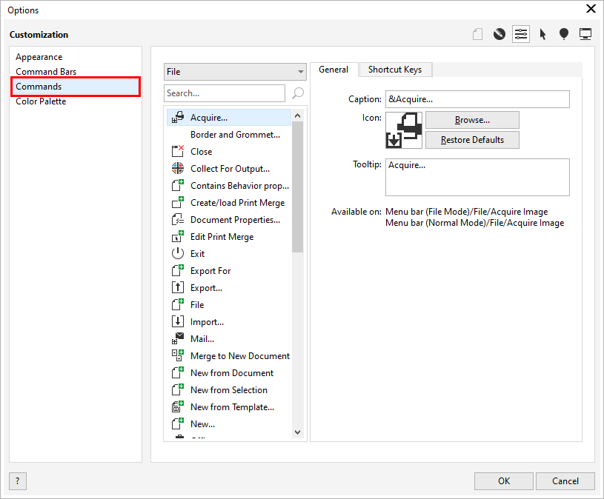Switch to the Shortcut Keys tab
The image size is (604, 499).
[395, 70]
